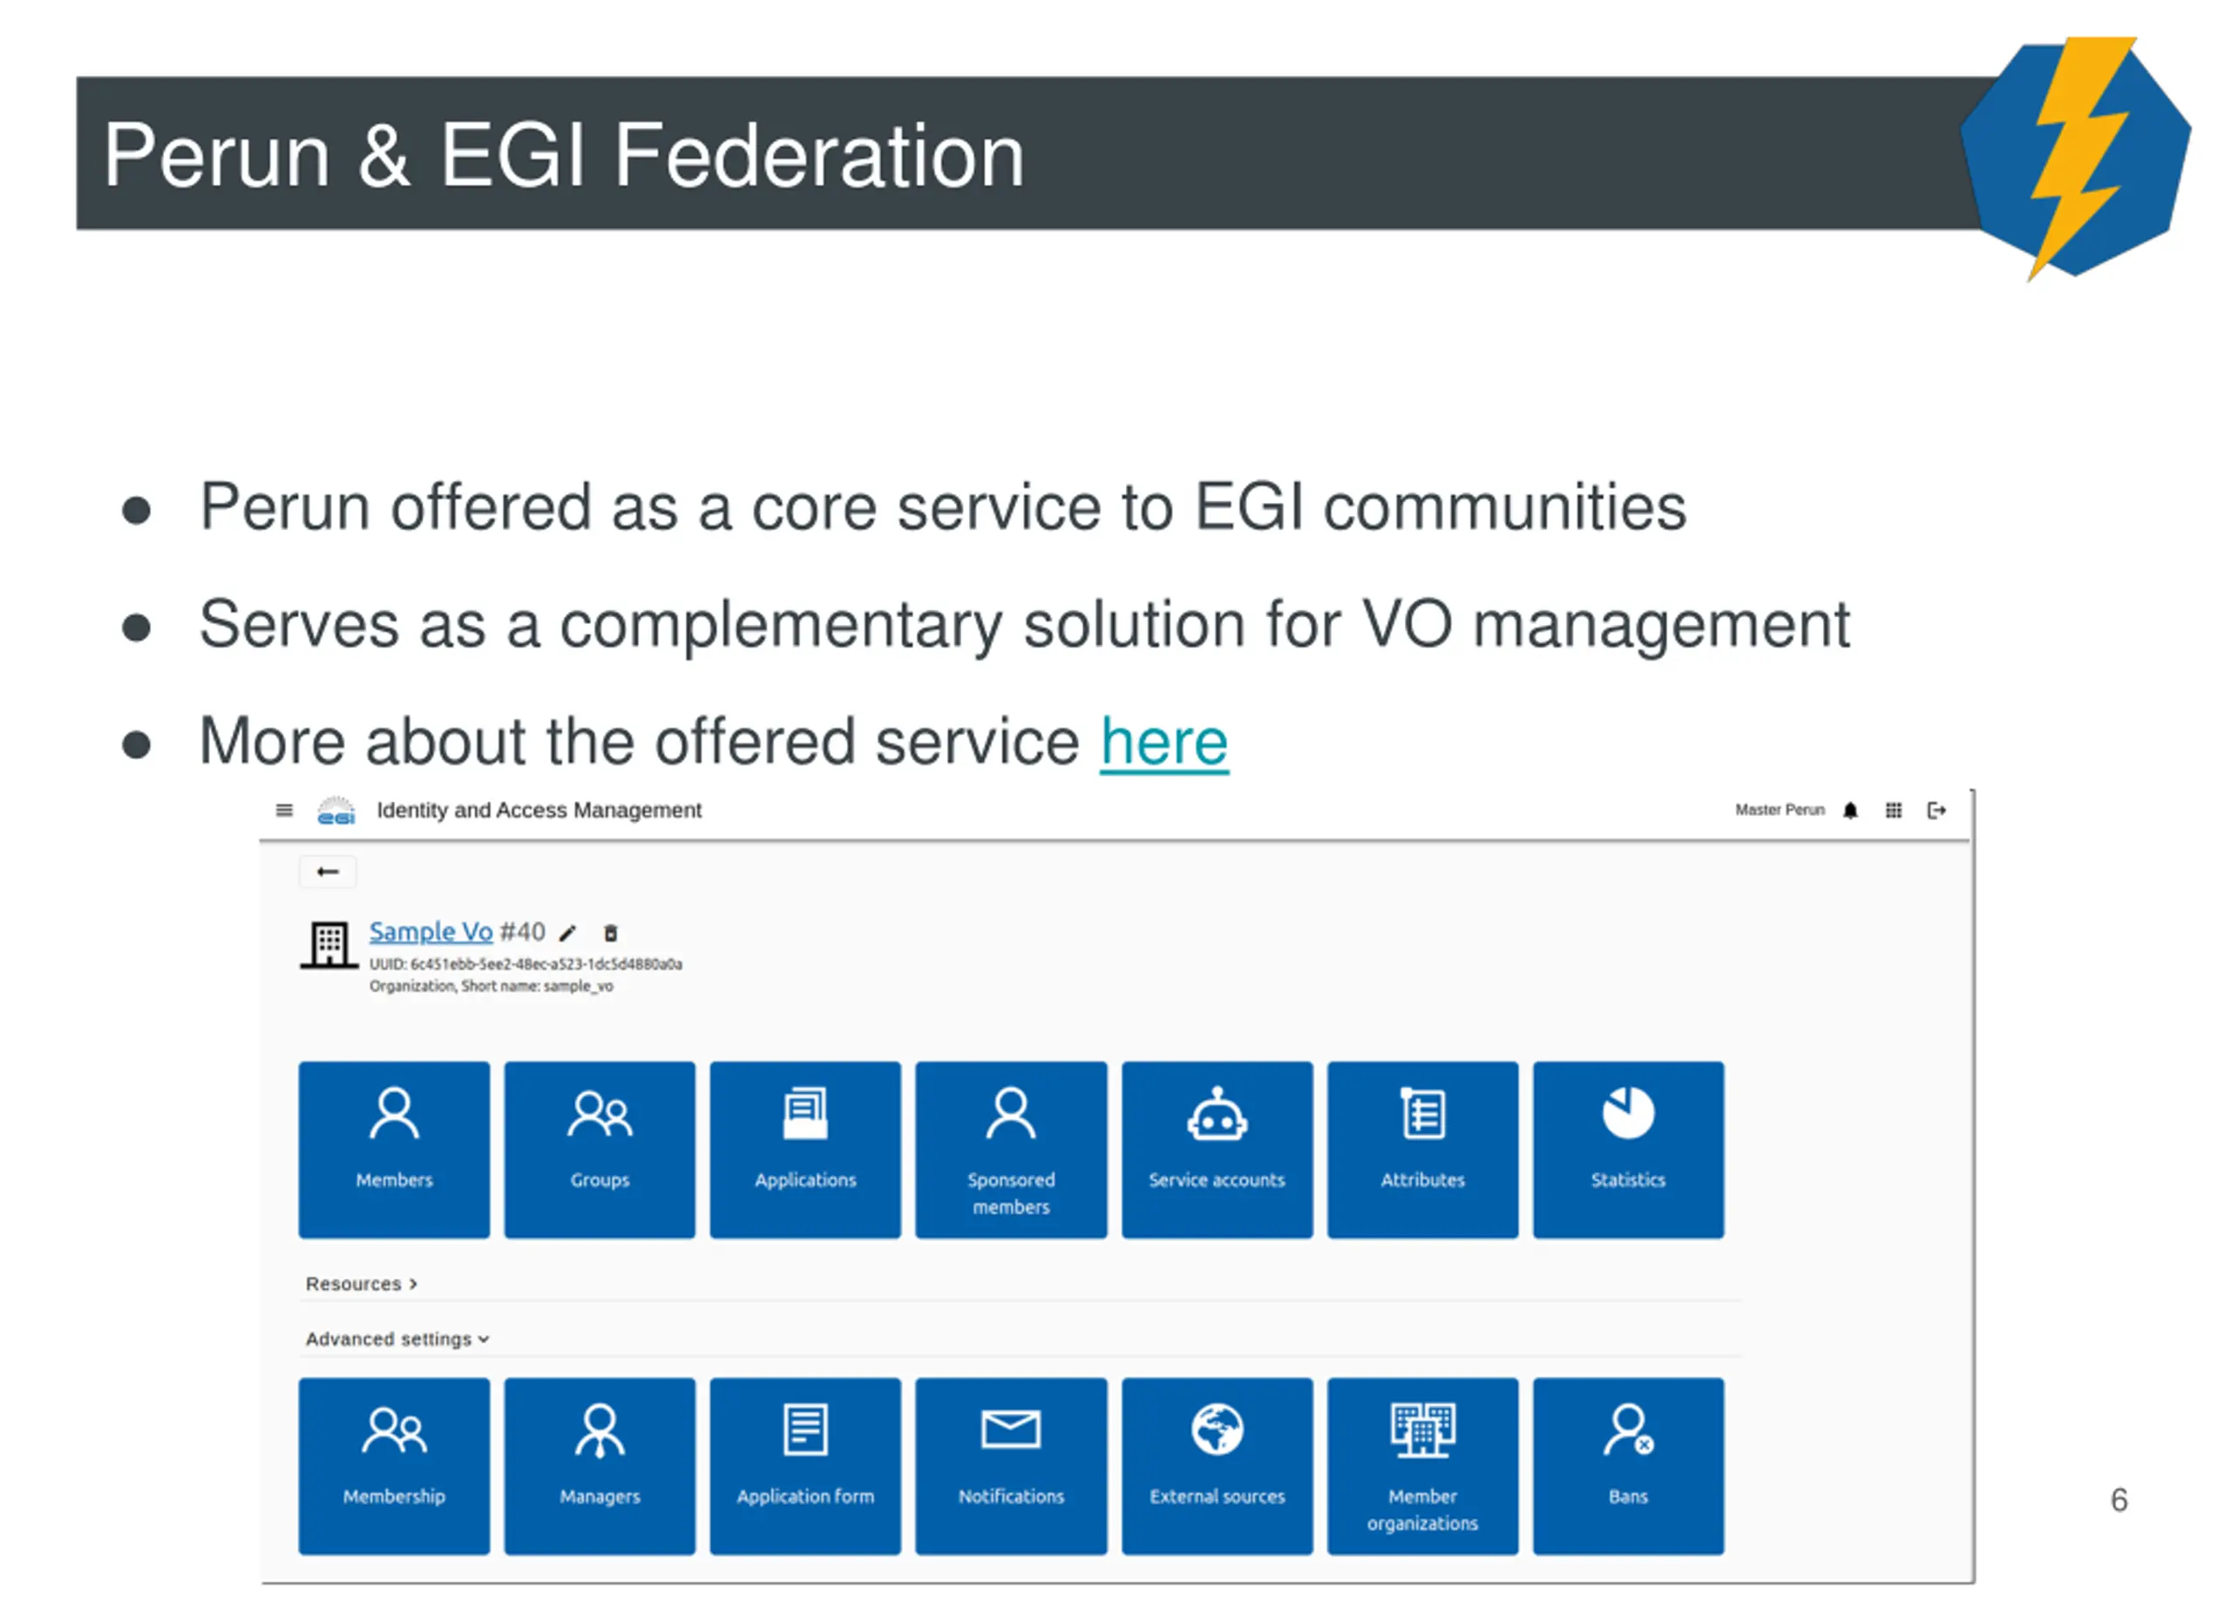This screenshot has height=1615, width=2231.
Task: Open the Sample Vo link
Action: click(431, 932)
